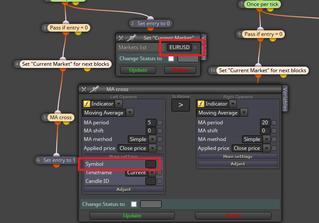Toggle checkbox next to Right MA method
This screenshot has height=223, width=319.
[274, 139]
